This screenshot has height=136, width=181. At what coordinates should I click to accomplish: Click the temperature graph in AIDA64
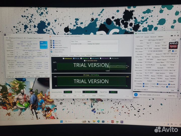click(x=91, y=65)
